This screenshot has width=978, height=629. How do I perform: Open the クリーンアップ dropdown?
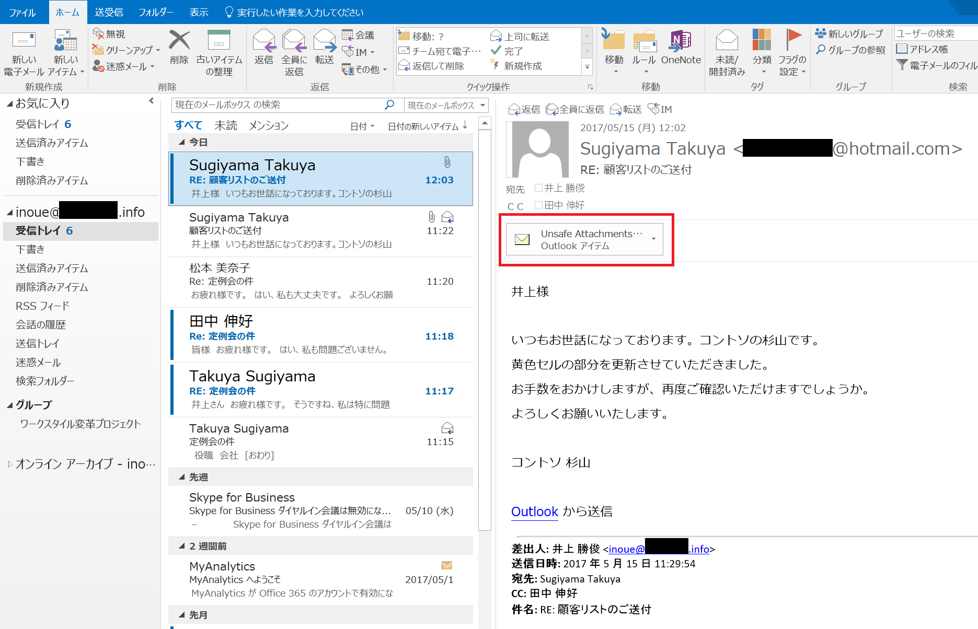pos(158,50)
